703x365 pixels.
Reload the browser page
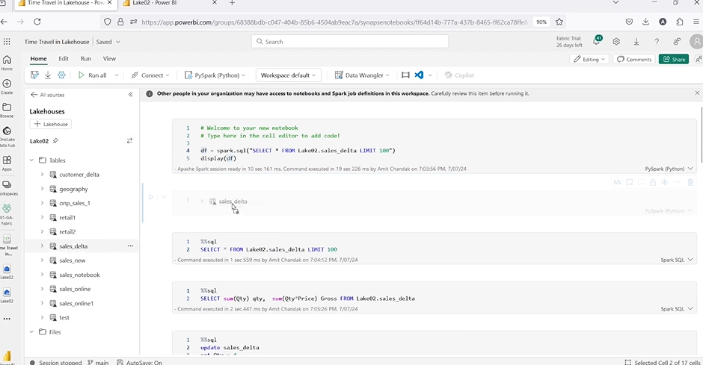(37, 22)
